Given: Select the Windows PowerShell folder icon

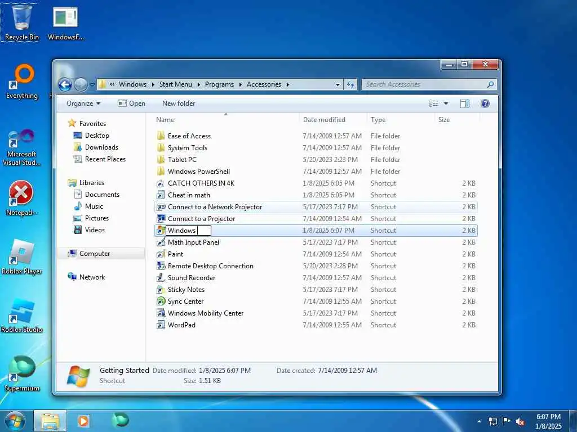Looking at the screenshot, I should click(161, 171).
